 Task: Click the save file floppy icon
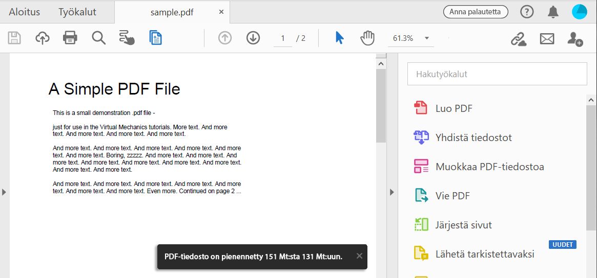coord(14,38)
